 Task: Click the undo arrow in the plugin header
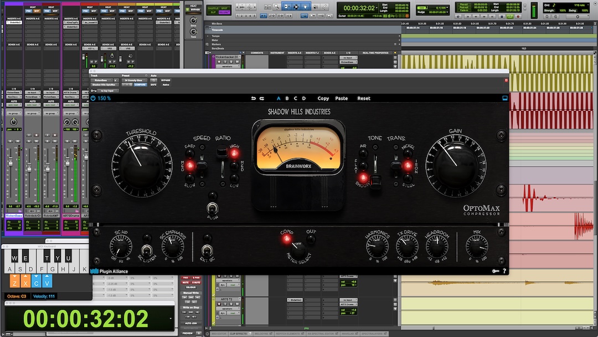click(254, 98)
